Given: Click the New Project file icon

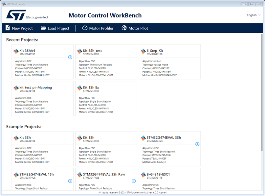Looking at the screenshot, I should [8, 28].
